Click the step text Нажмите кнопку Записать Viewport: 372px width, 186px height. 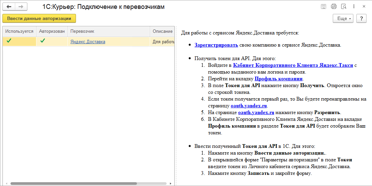coord(239,173)
